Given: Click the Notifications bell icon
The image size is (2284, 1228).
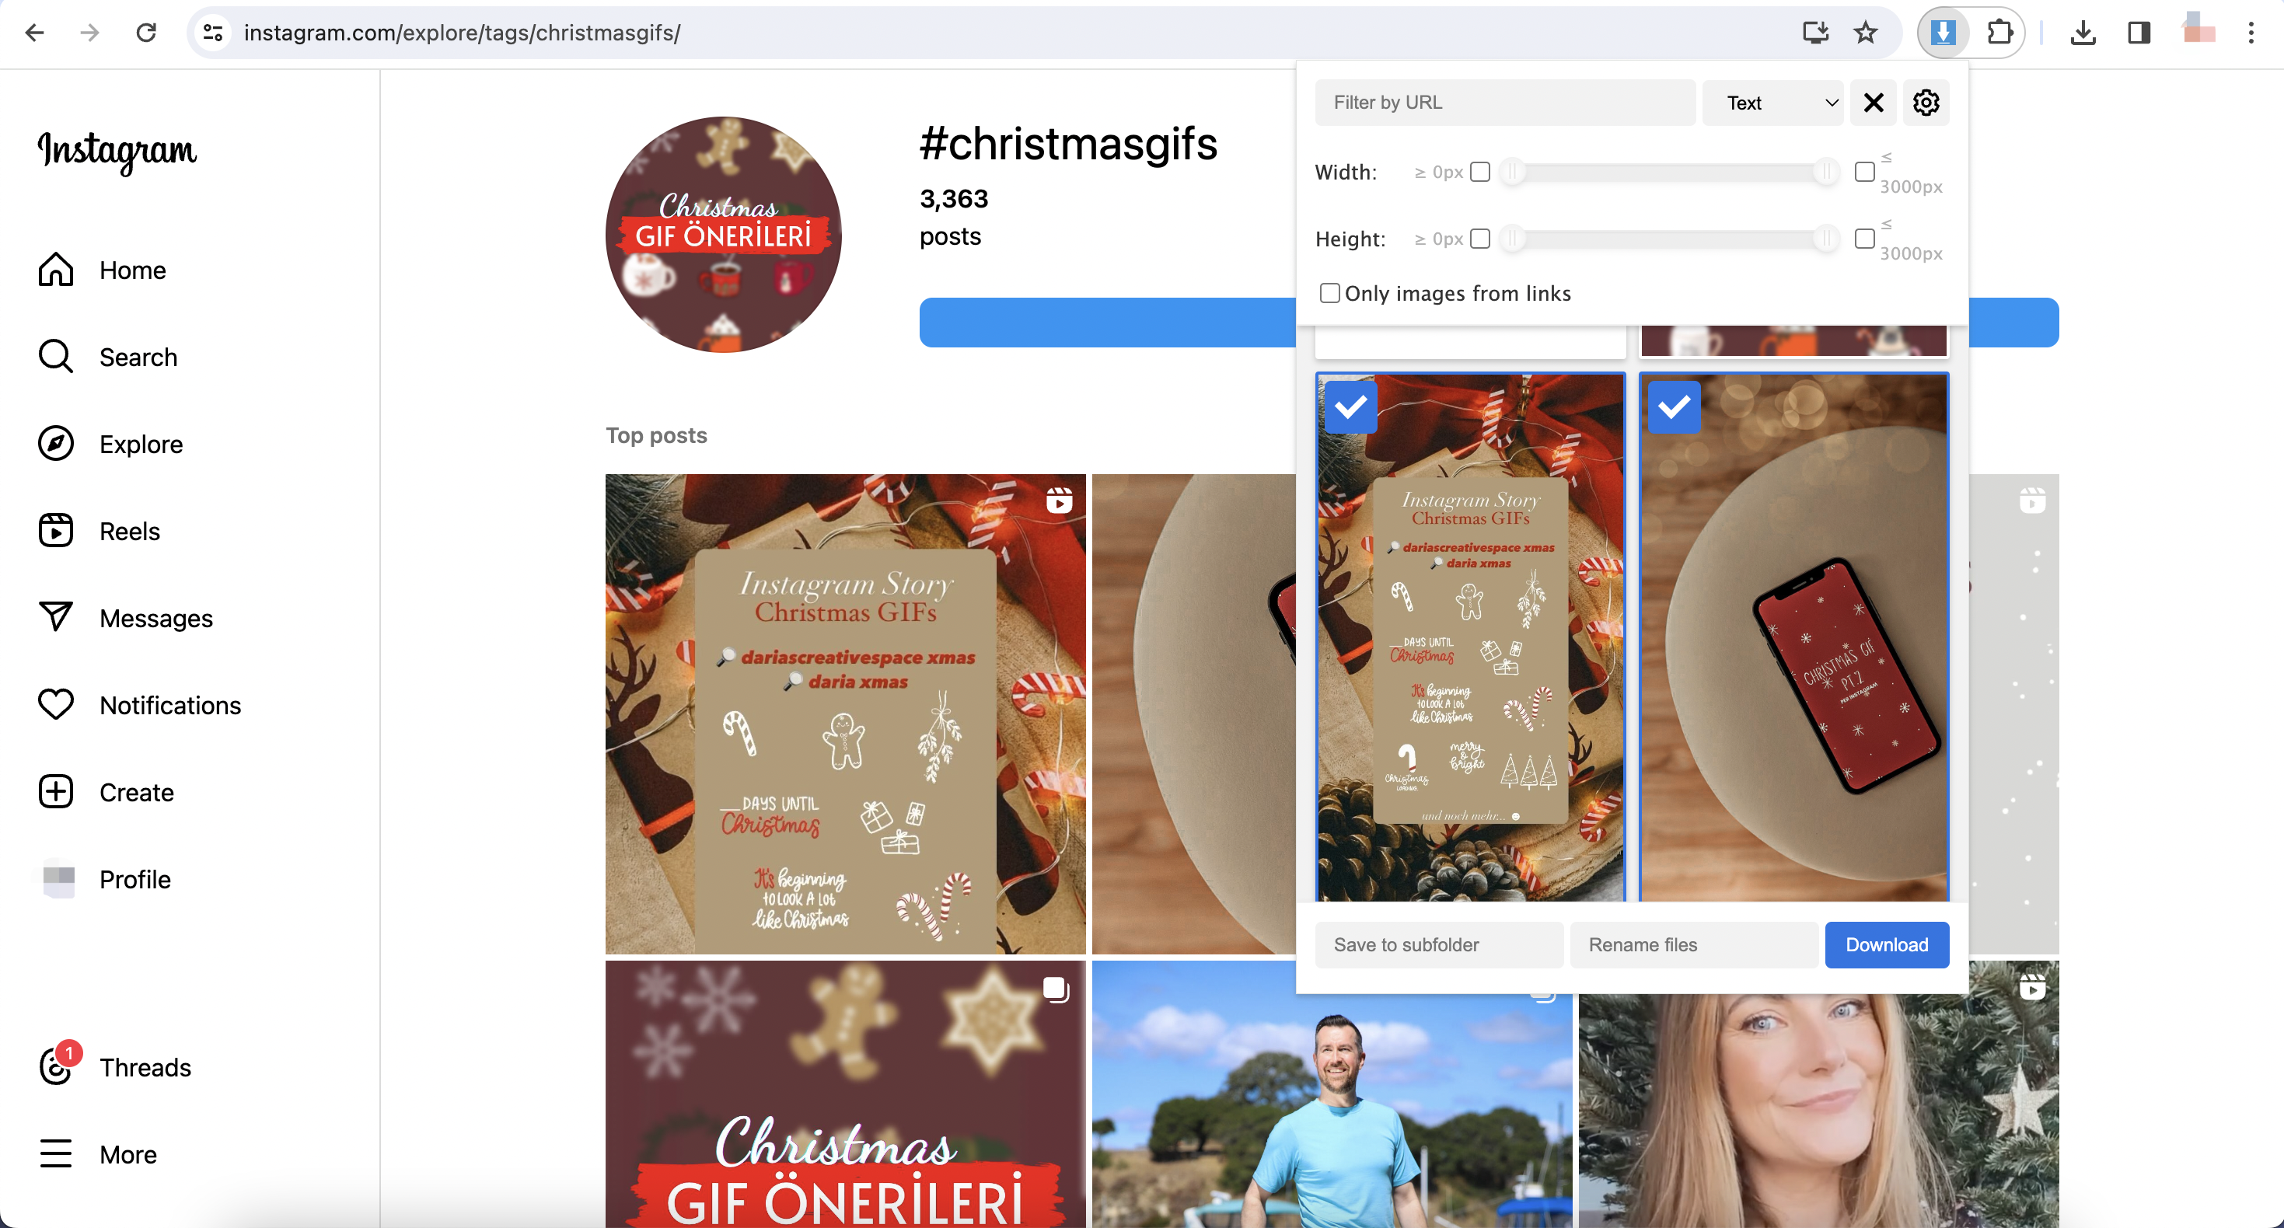Looking at the screenshot, I should (56, 705).
